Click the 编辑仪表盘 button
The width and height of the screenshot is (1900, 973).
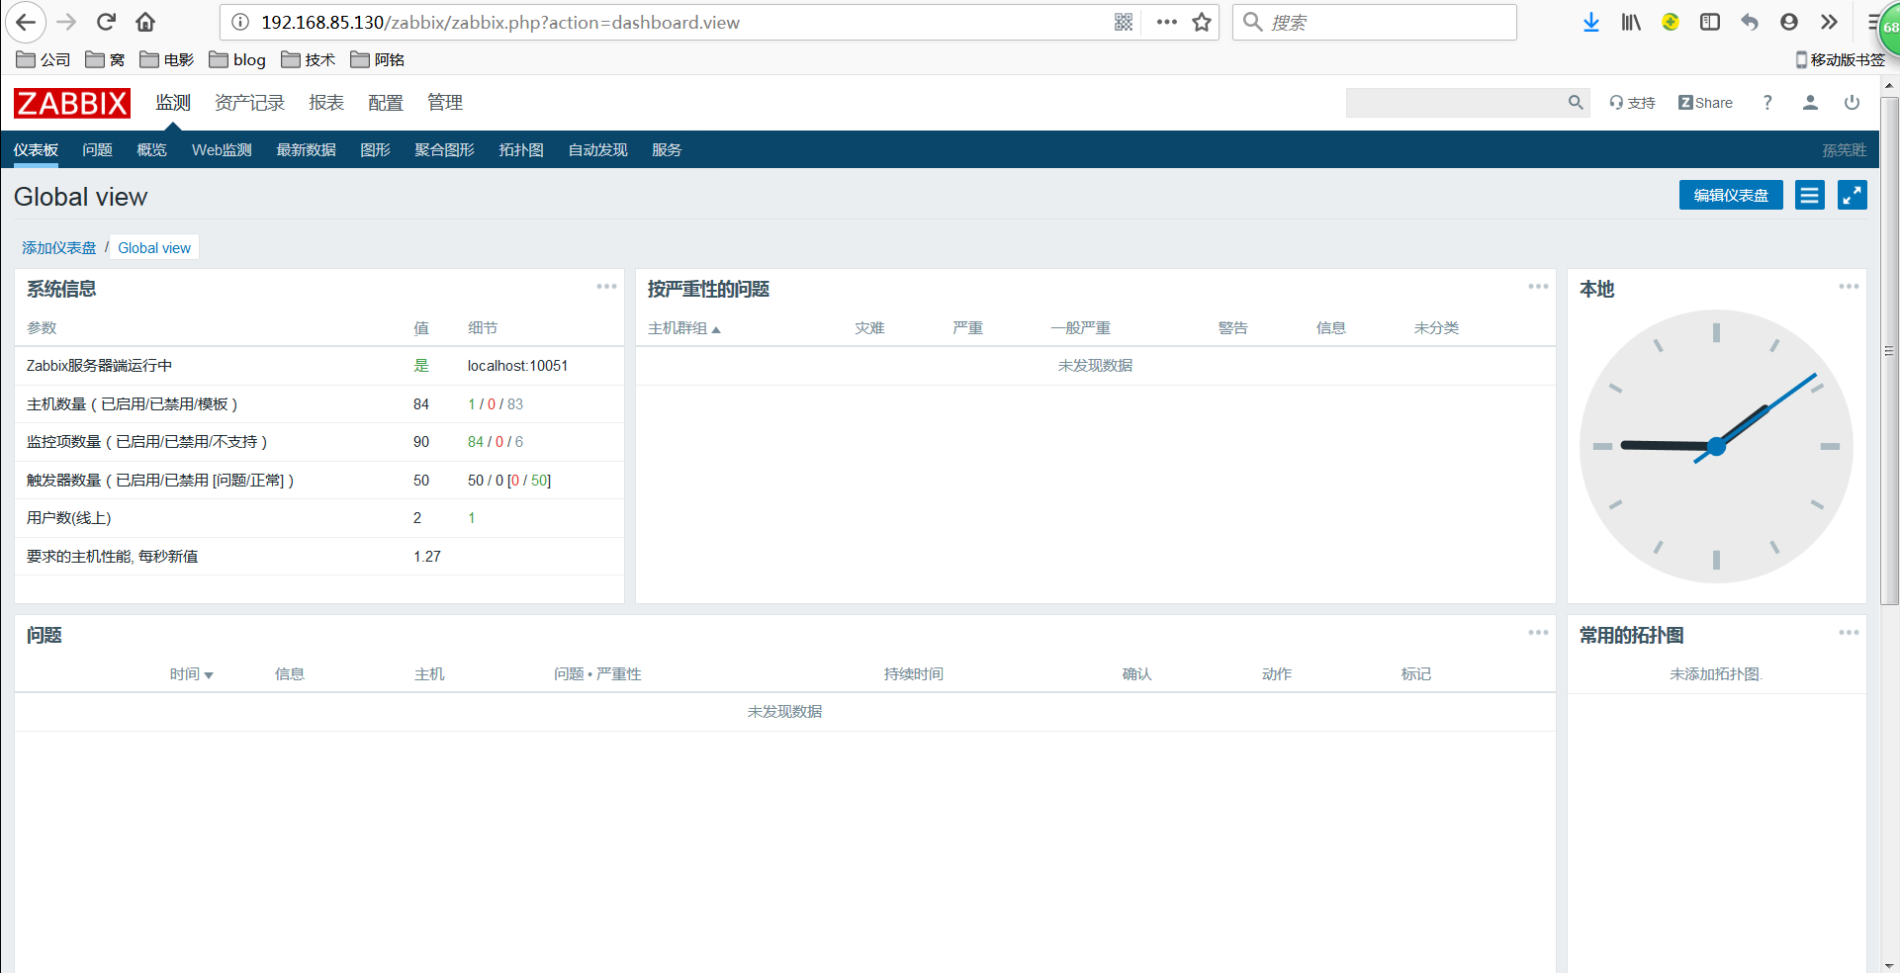pos(1730,195)
